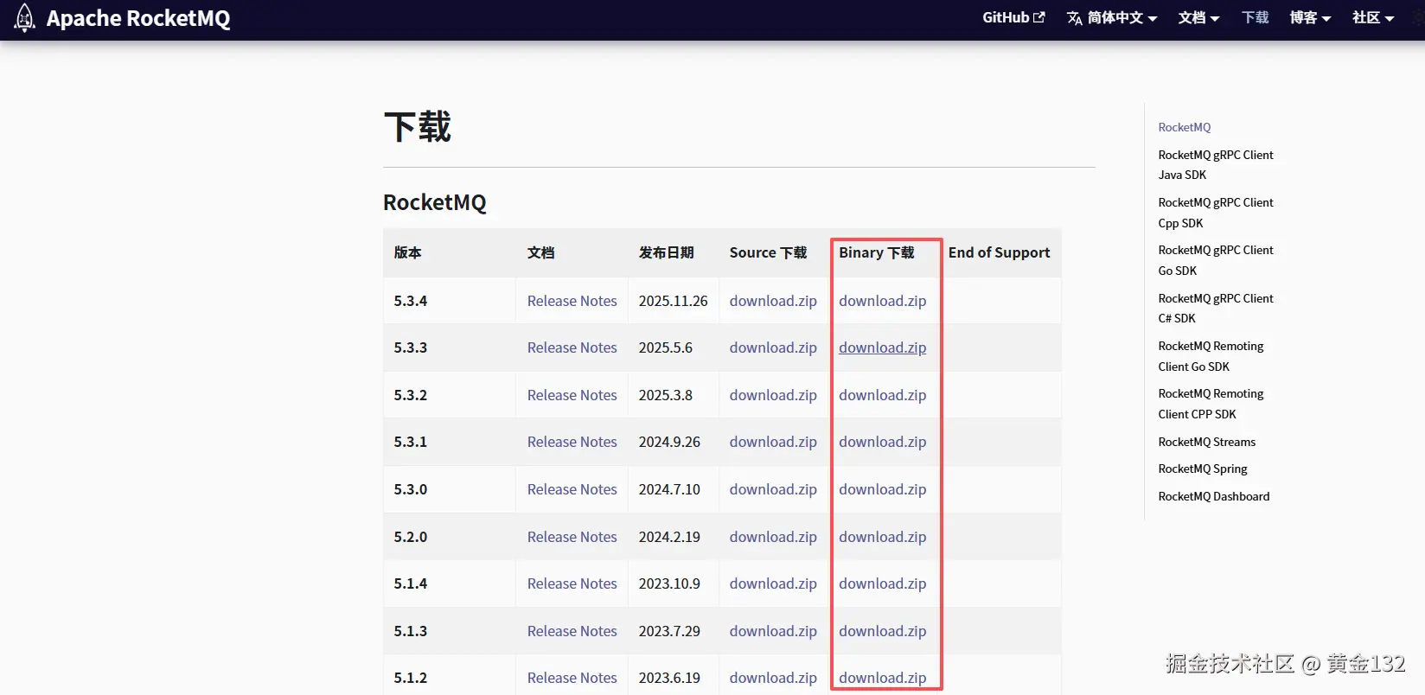The image size is (1425, 695).
Task: Open Release Notes for version 5.3.2
Action: pyautogui.click(x=572, y=395)
